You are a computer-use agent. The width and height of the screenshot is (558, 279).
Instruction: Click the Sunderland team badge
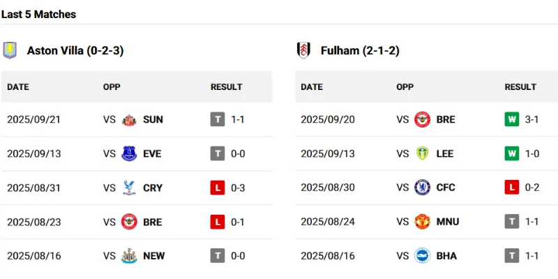[129, 119]
